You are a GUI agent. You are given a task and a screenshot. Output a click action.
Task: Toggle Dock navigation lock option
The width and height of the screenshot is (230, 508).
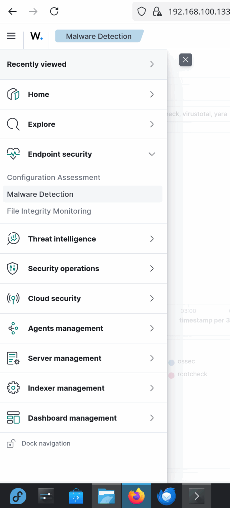(x=39, y=443)
